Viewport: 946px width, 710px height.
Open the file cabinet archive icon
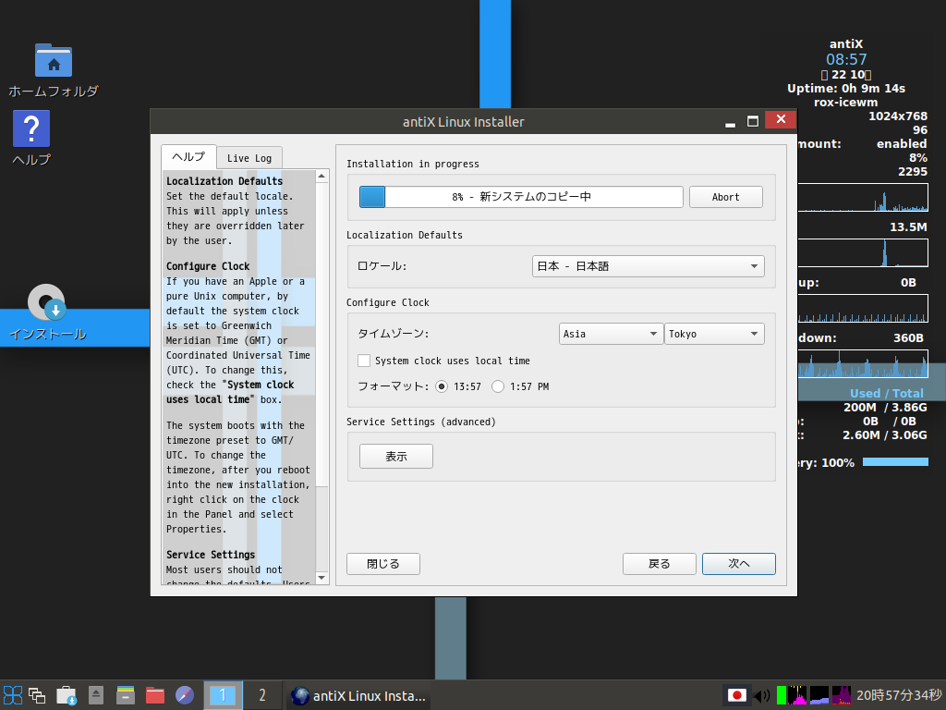click(126, 695)
